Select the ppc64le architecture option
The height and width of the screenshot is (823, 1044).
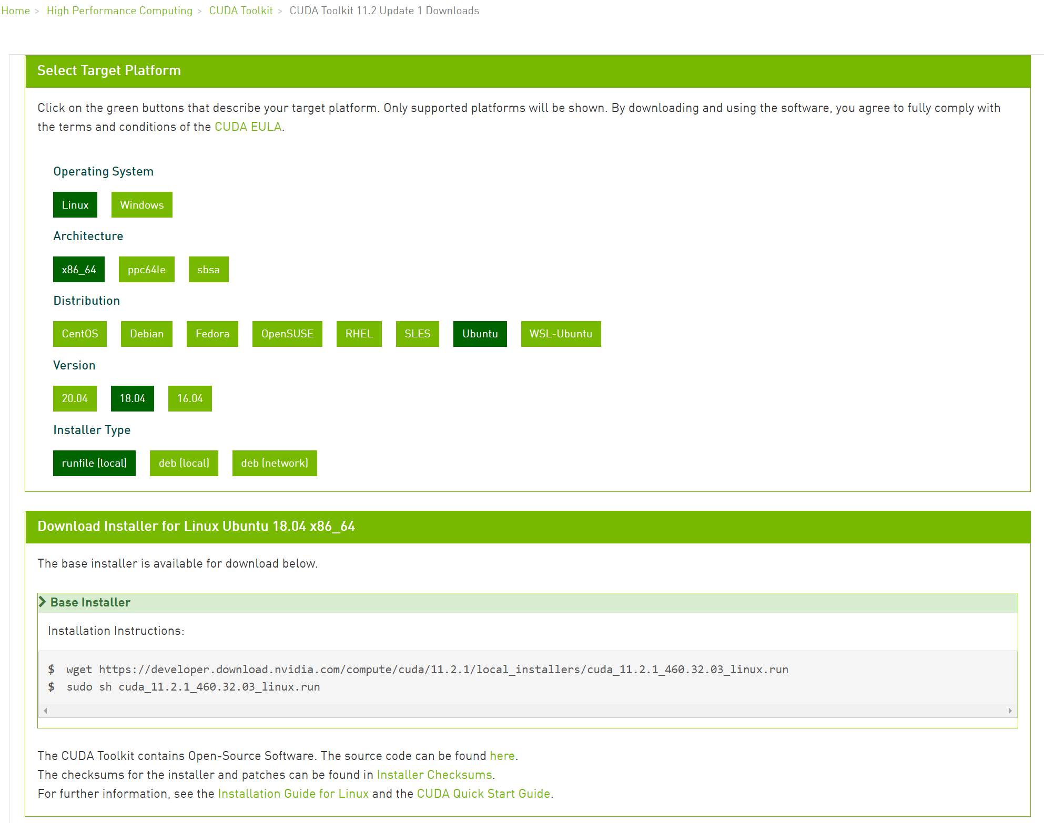pos(146,270)
